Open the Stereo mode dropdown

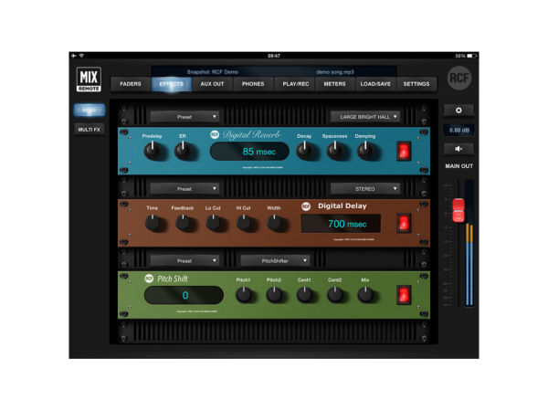365,189
